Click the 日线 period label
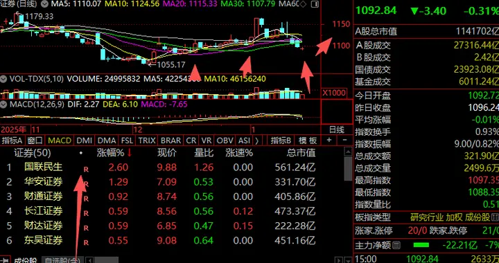The height and width of the screenshot is (263, 499). (x=337, y=129)
